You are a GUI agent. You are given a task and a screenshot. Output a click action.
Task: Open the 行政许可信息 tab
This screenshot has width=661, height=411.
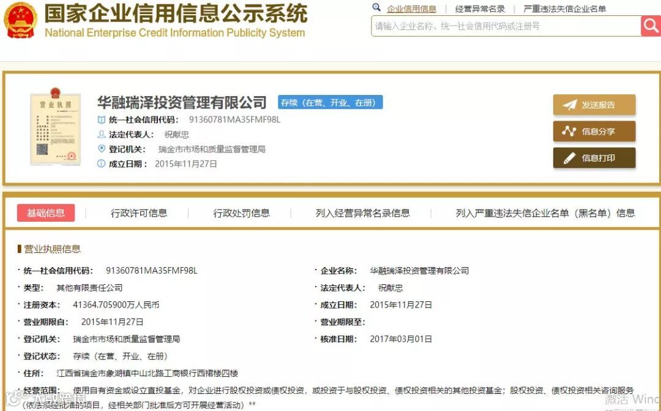coord(139,213)
